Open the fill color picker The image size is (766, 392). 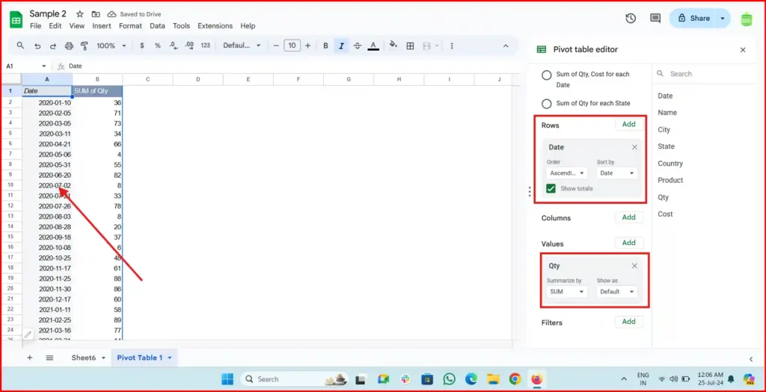[x=393, y=46]
